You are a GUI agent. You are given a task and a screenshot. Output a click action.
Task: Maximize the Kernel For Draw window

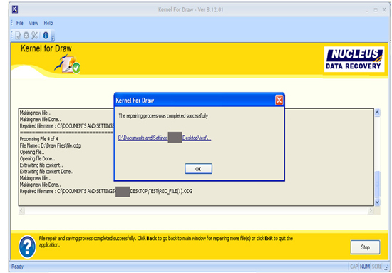[376, 10]
